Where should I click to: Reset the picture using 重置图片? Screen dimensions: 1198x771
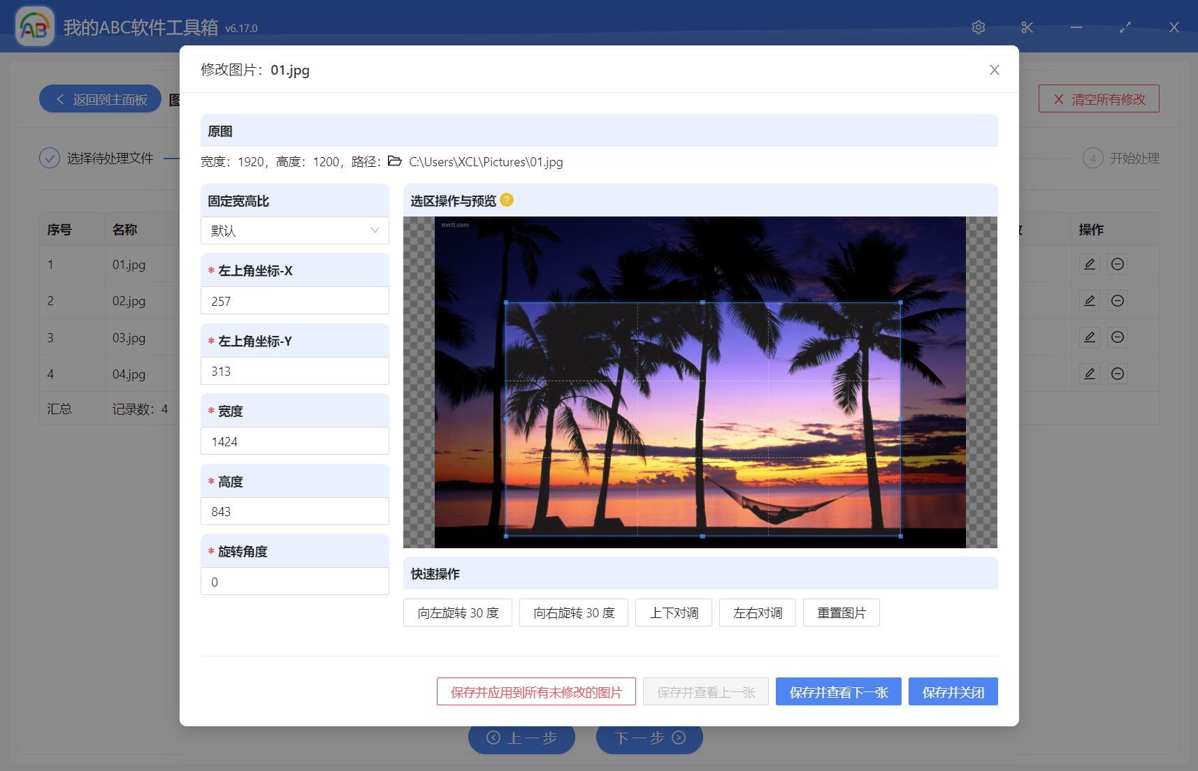tap(841, 612)
